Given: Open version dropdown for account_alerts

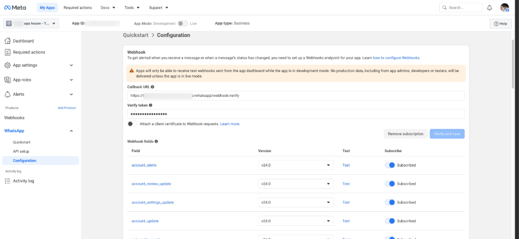Looking at the screenshot, I should point(296,165).
